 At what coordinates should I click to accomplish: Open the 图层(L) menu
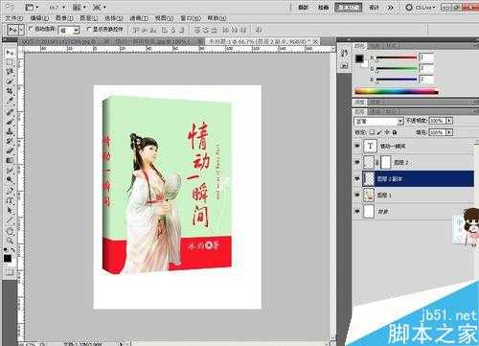point(89,18)
